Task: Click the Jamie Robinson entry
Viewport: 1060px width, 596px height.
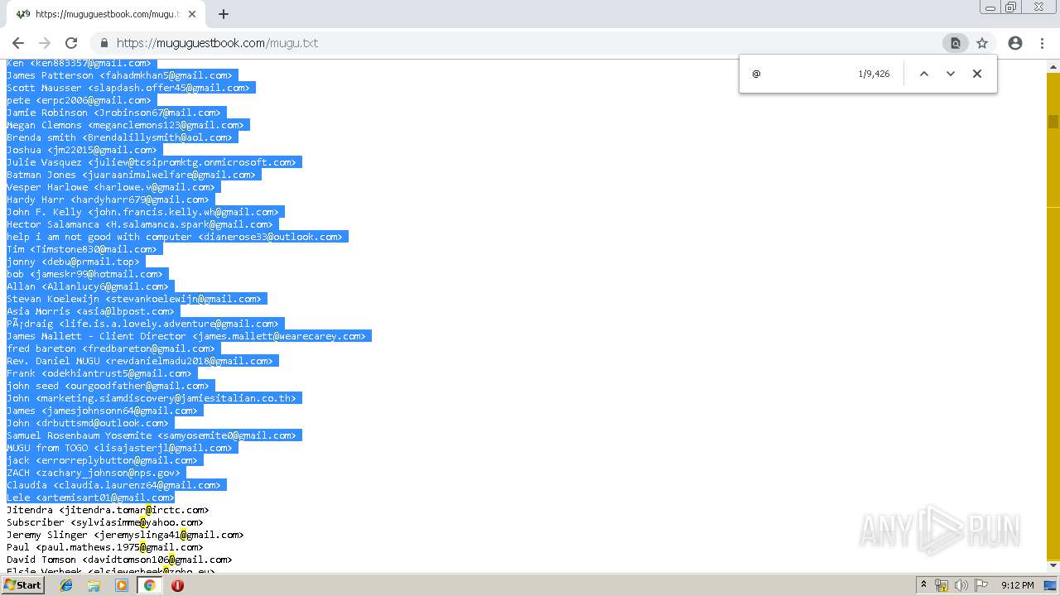Action: click(x=113, y=113)
